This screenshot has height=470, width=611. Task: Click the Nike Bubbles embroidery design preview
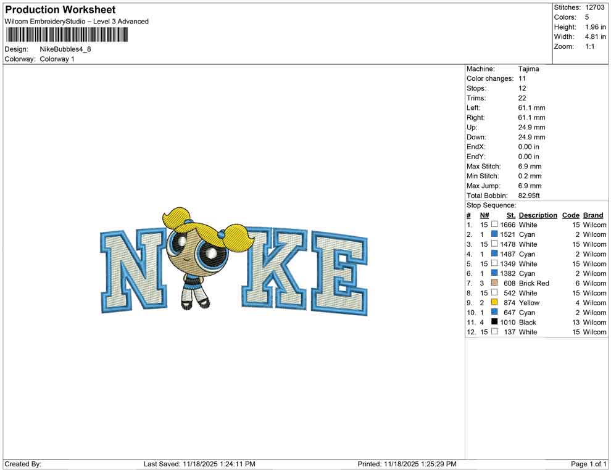[234, 261]
